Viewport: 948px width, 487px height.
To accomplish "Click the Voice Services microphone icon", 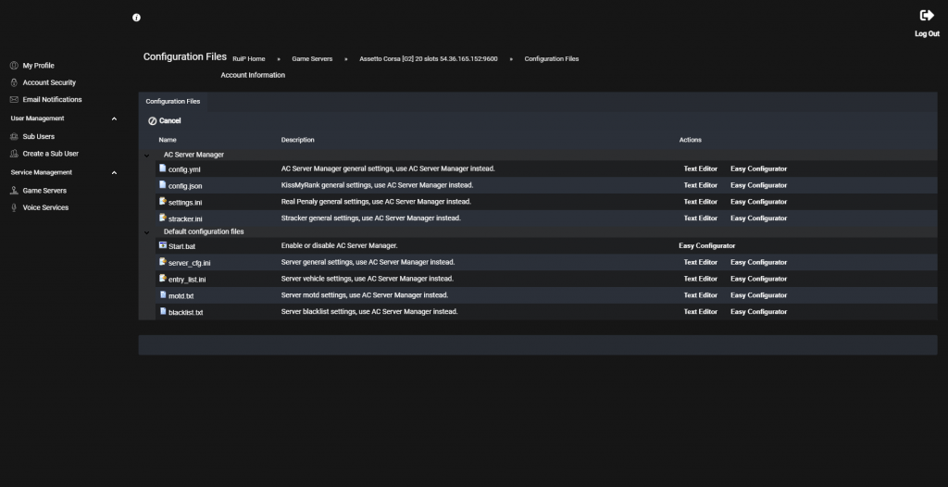I will click(x=14, y=207).
